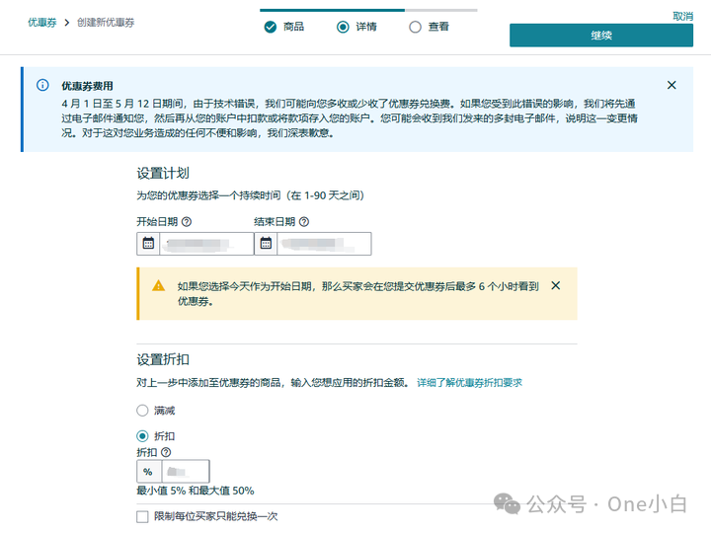Click the discount percentage input field
Screen dimensions: 711x533
pyautogui.click(x=184, y=472)
